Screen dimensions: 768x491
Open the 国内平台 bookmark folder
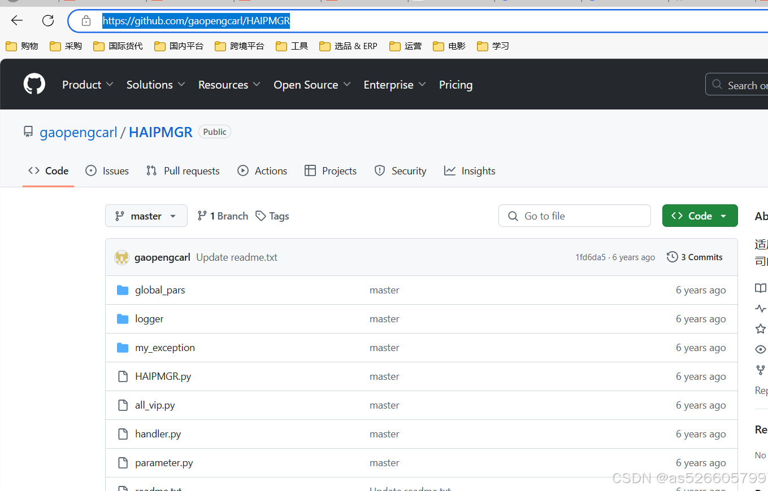pyautogui.click(x=179, y=46)
